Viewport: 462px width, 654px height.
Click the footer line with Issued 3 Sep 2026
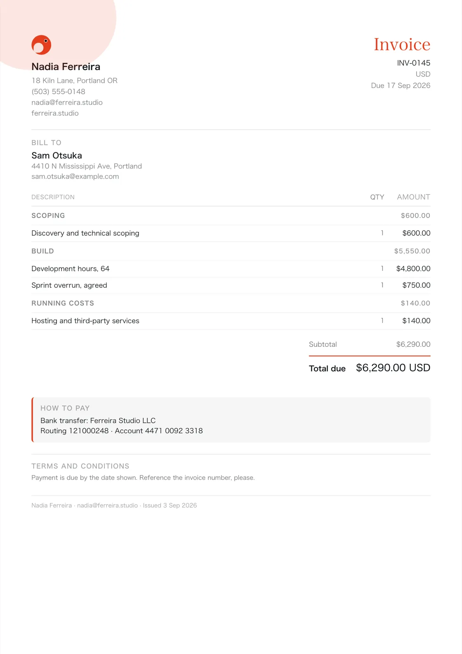point(114,505)
